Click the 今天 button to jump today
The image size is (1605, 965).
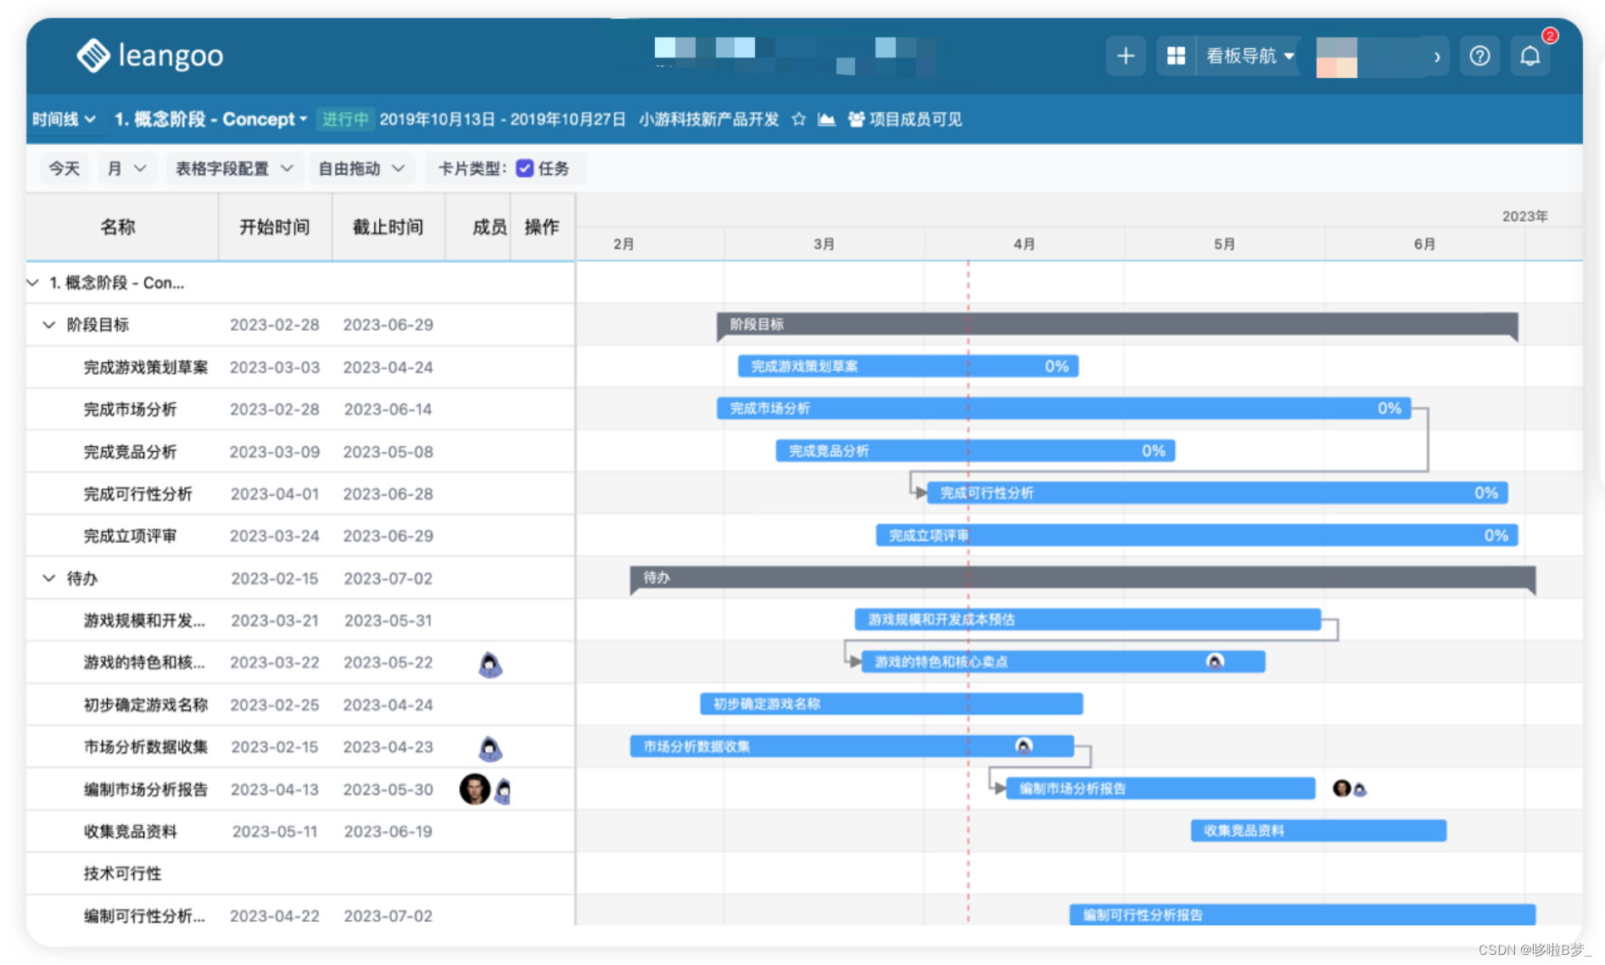tap(63, 168)
